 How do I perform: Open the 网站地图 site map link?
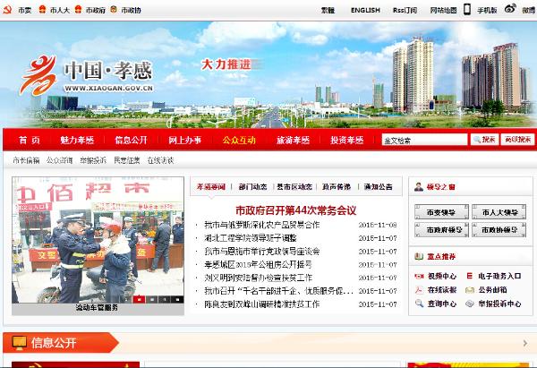pyautogui.click(x=444, y=10)
